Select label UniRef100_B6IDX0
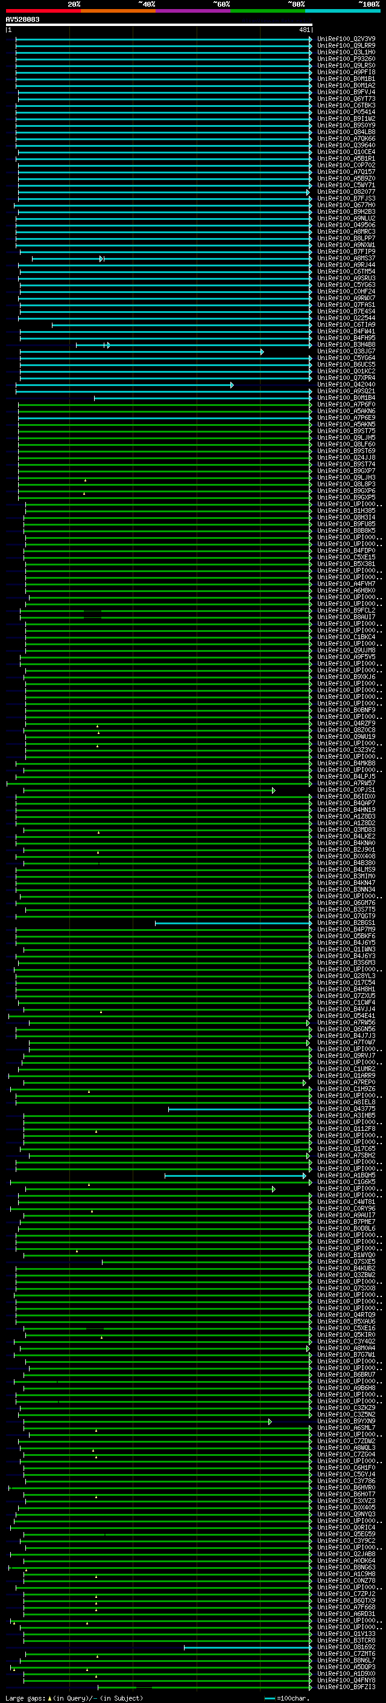 346,797
